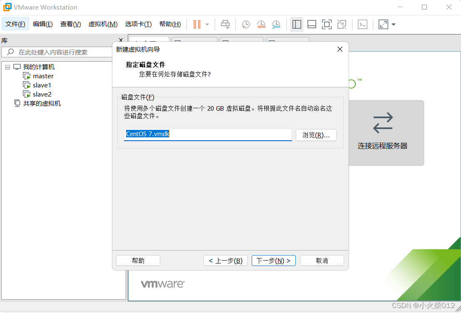
Task: Toggle the library sidebar view icon
Action: [297, 24]
